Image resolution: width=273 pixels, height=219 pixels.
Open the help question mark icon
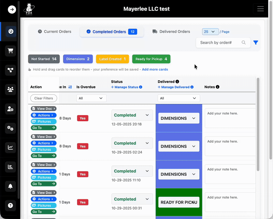click(10, 205)
